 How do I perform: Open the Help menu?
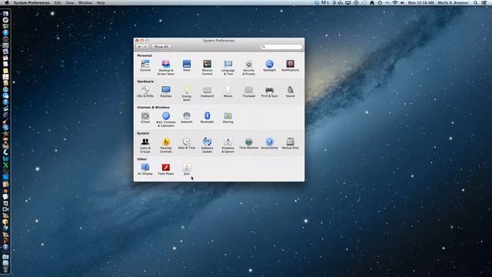point(101,2)
